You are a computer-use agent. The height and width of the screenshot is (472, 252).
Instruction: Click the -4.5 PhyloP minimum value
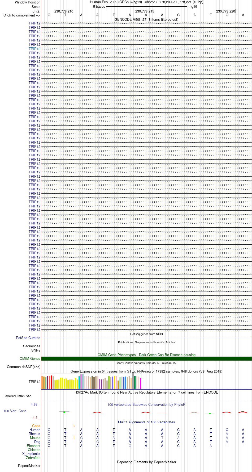pyautogui.click(x=35, y=418)
